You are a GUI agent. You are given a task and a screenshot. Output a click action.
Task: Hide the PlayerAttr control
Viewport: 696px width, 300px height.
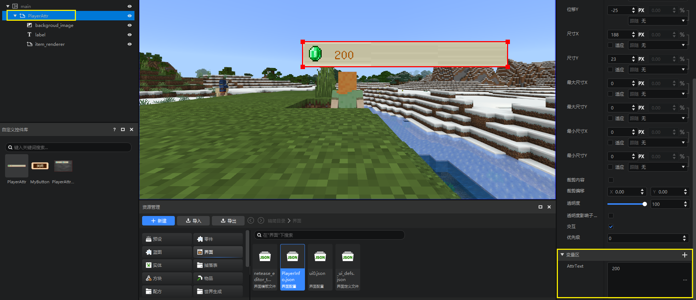[x=129, y=16]
